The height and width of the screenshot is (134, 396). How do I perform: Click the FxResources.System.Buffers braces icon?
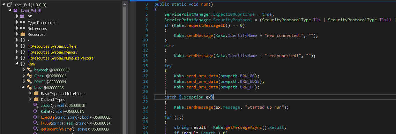23,46
